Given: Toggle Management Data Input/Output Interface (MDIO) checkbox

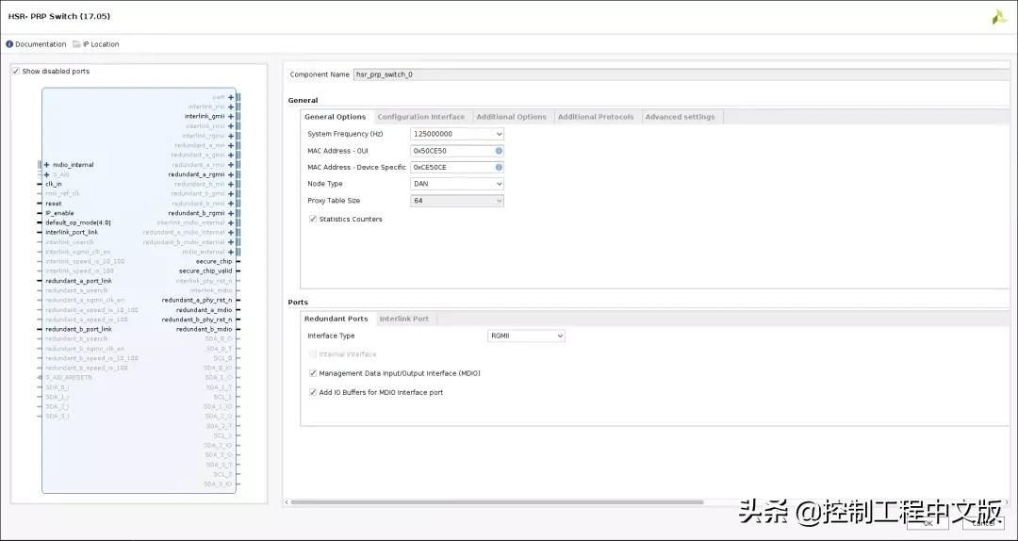Looking at the screenshot, I should click(x=313, y=373).
